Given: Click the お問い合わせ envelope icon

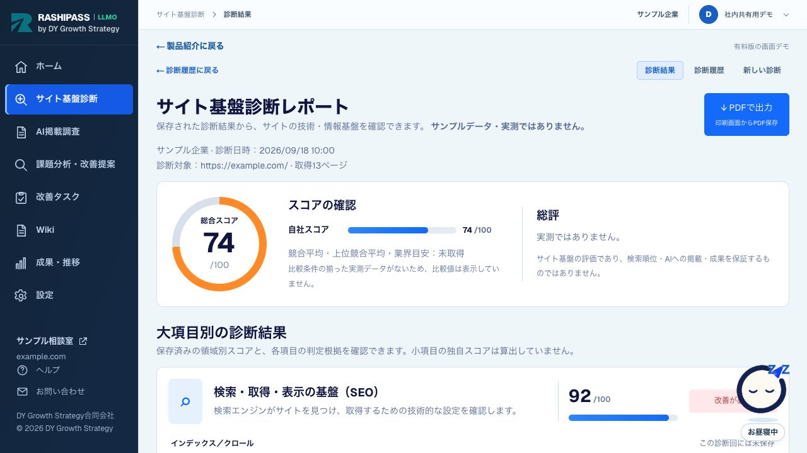Looking at the screenshot, I should tap(23, 391).
